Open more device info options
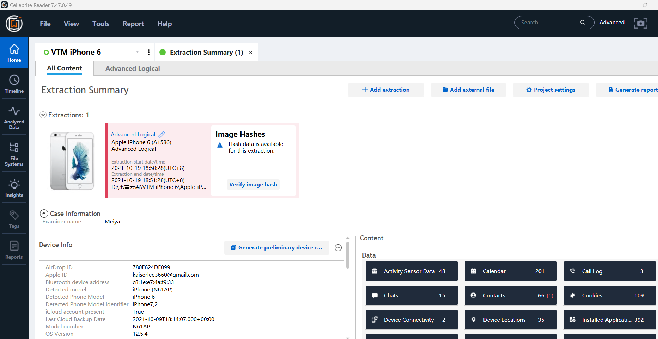 pyautogui.click(x=338, y=248)
